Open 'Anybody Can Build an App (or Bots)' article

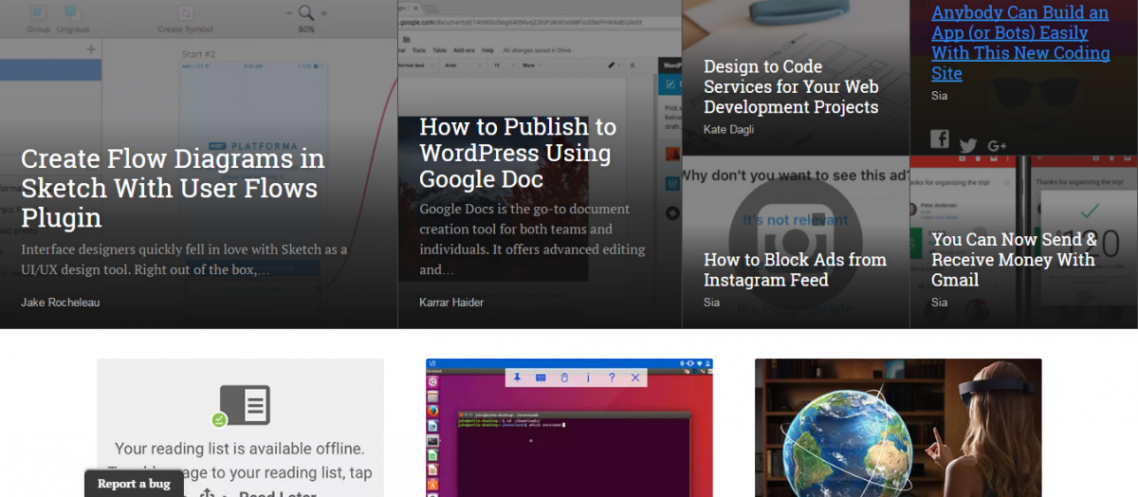pos(1020,44)
